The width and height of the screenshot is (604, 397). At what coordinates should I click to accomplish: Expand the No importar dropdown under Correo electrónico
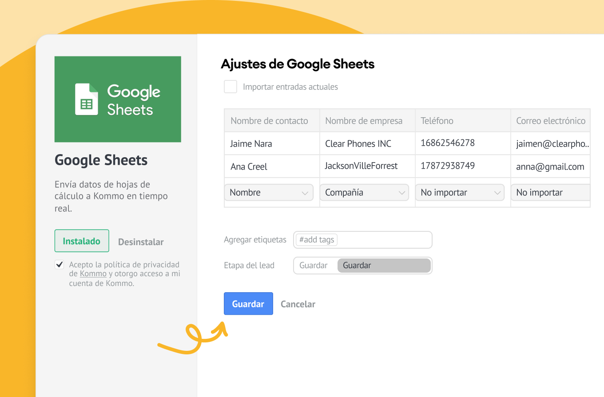click(x=551, y=193)
